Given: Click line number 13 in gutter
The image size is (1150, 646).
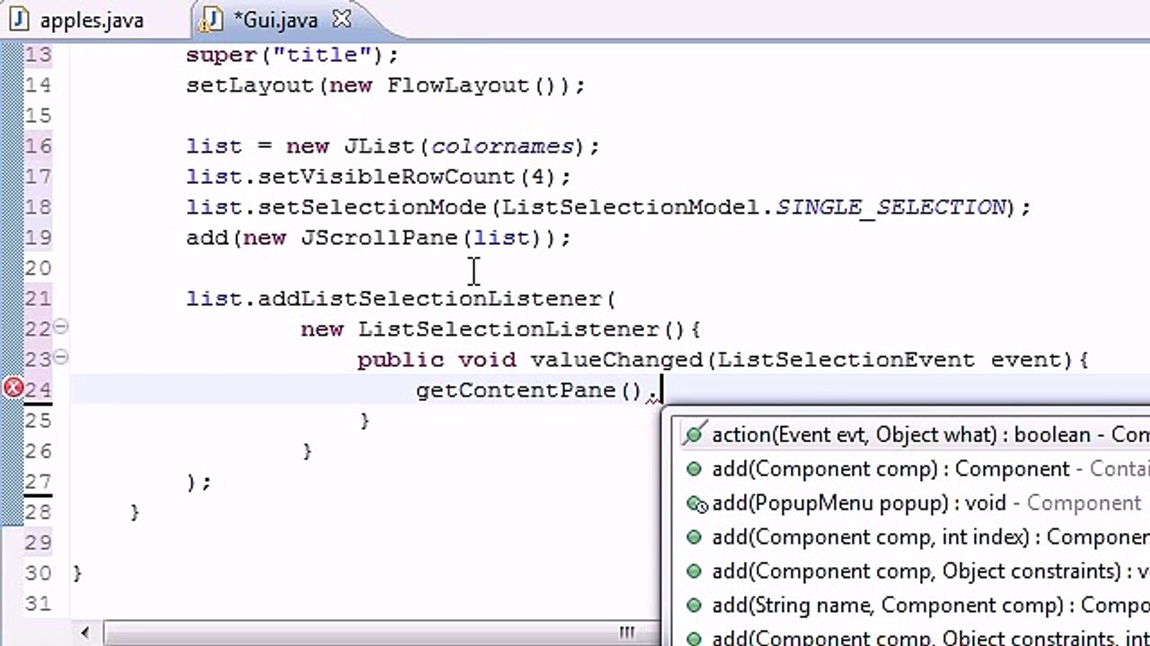Looking at the screenshot, I should click(x=38, y=55).
